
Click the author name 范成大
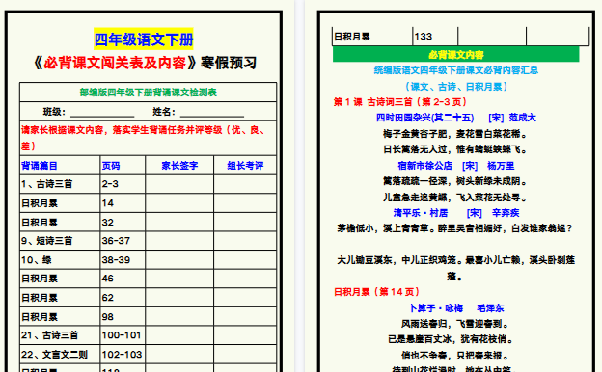pos(522,118)
